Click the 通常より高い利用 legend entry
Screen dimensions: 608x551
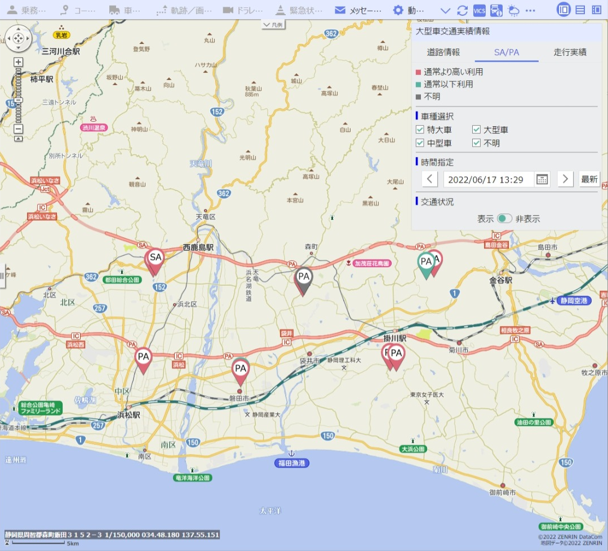point(450,72)
